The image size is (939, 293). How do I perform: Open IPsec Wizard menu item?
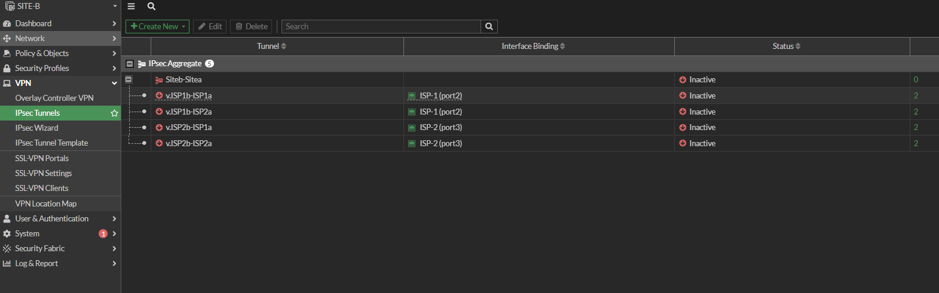coord(36,128)
